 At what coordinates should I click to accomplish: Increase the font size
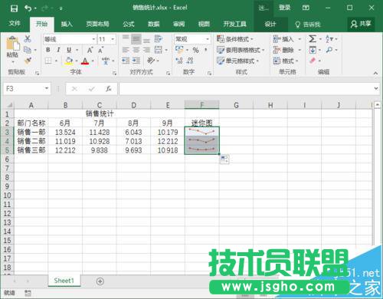(x=90, y=50)
